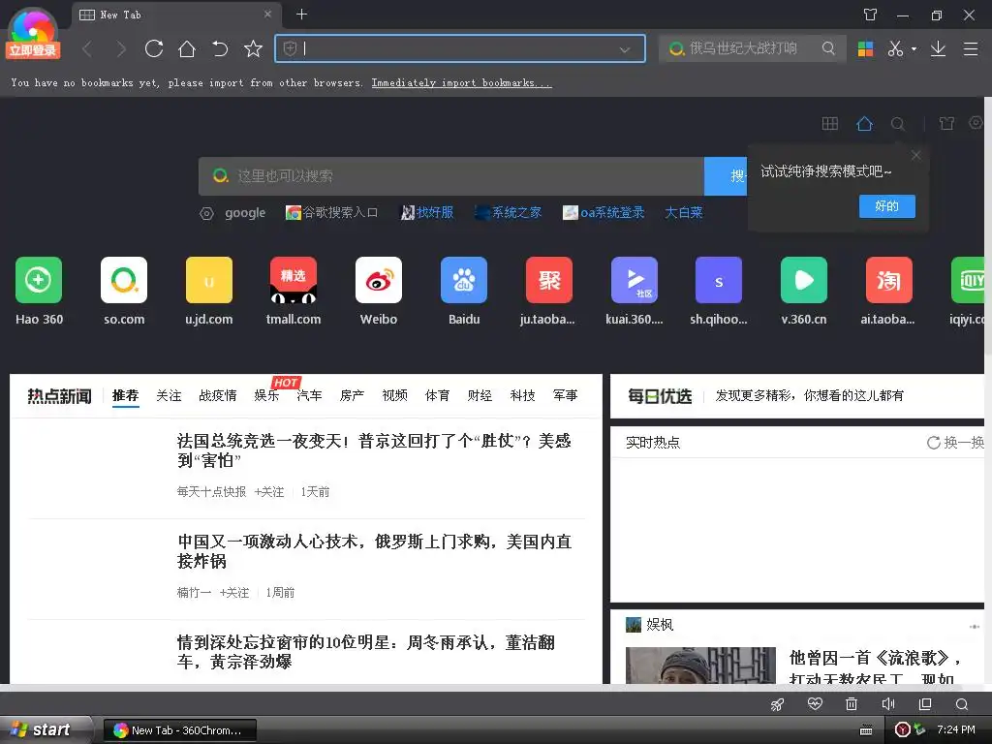The image size is (992, 744).
Task: Switch to the 娱乐 news tab
Action: 266,395
